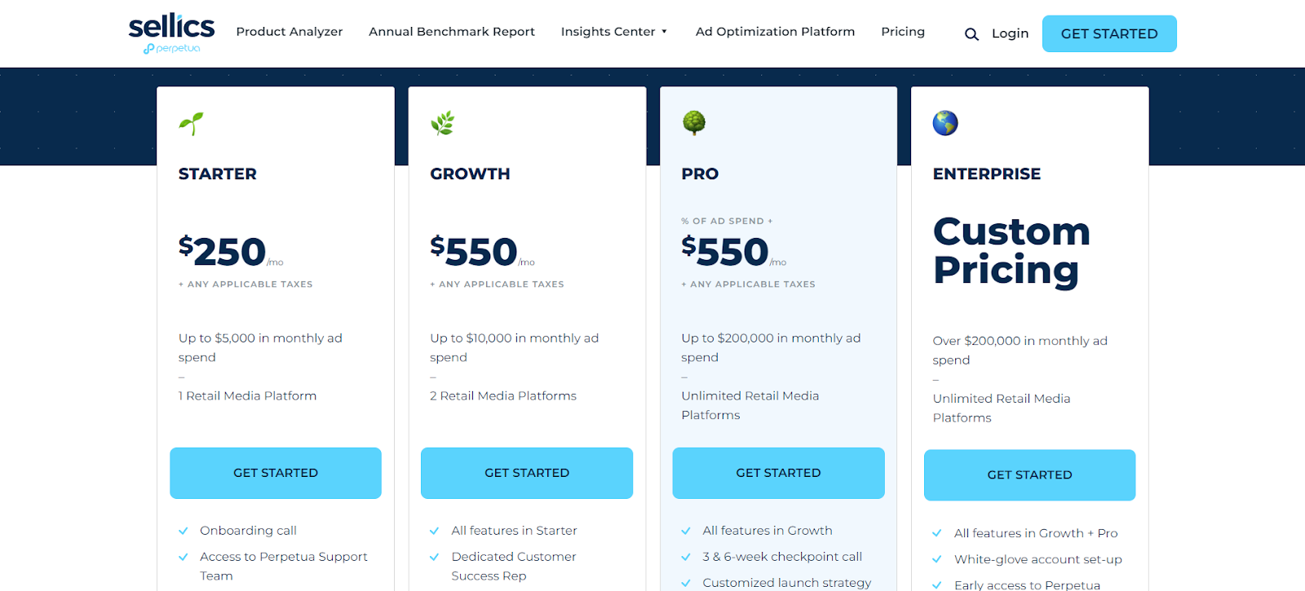Open Annual Benchmark Report page
Image resolution: width=1305 pixels, height=591 pixels.
click(452, 32)
